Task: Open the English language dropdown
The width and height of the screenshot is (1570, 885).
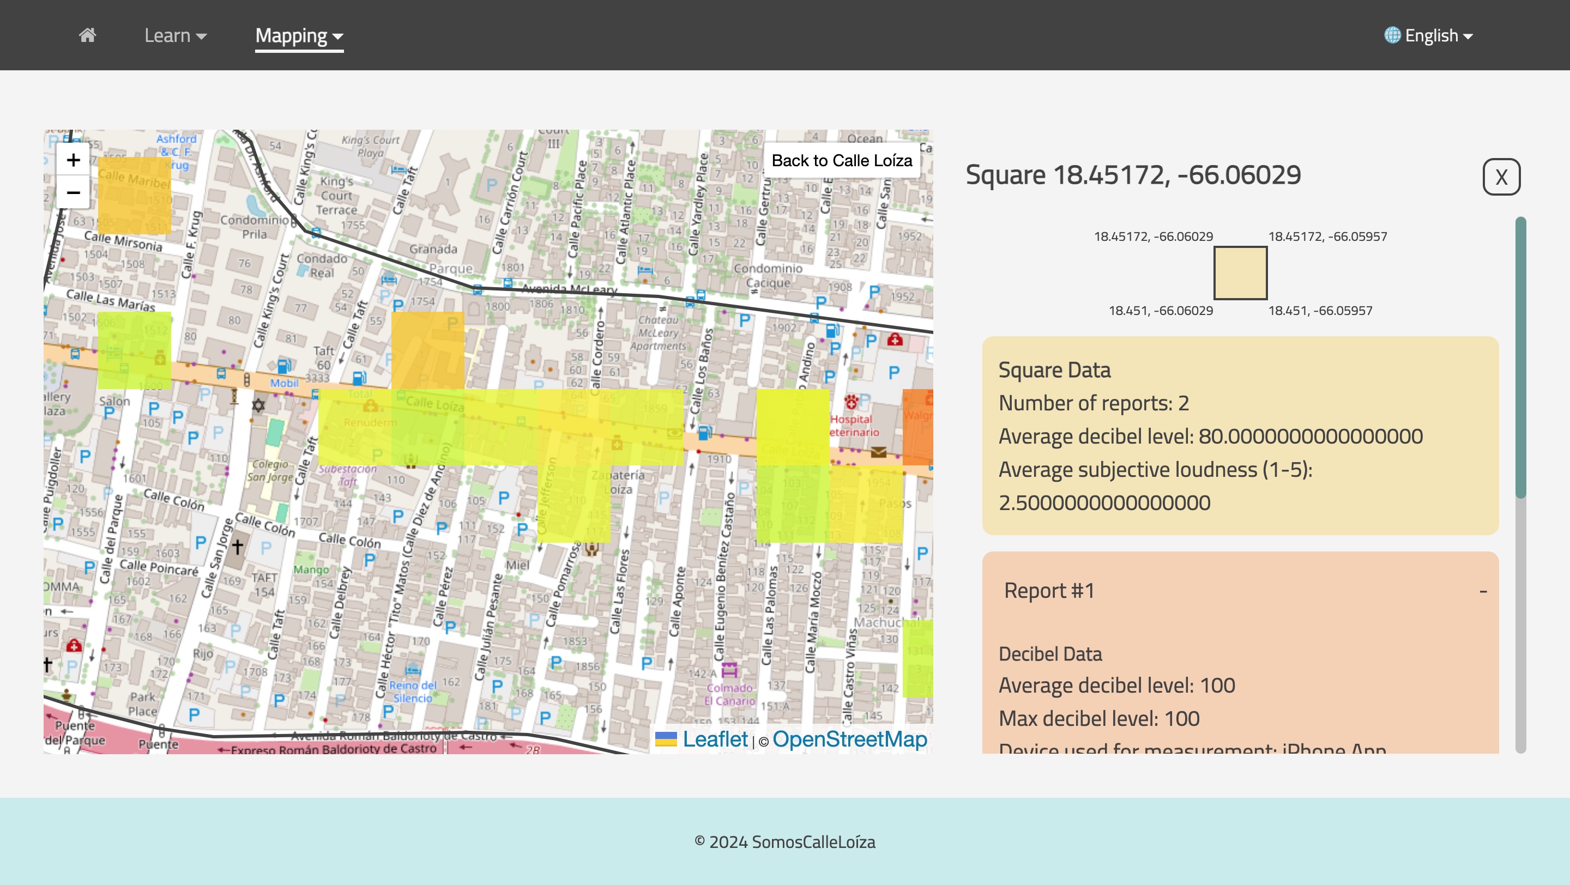Action: 1429,35
